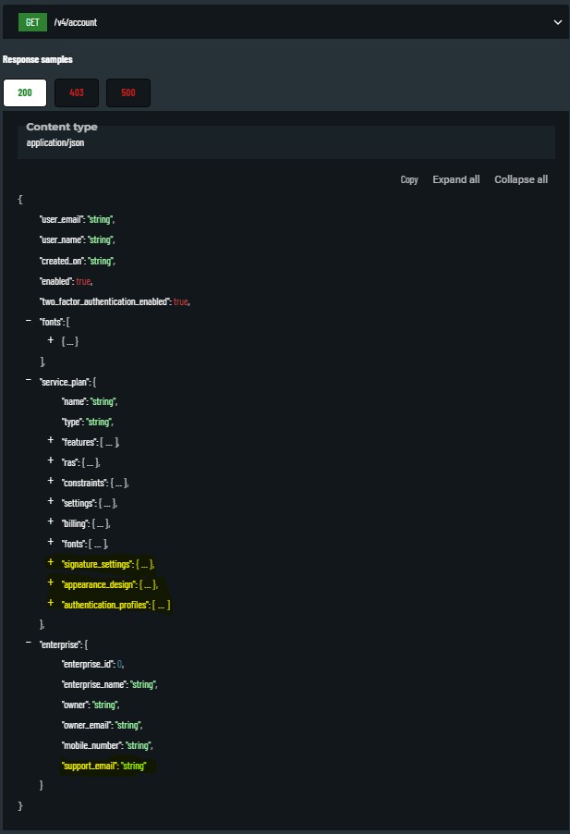Toggle the /v4/account endpoint chevron
This screenshot has width=570, height=834.
click(x=557, y=22)
